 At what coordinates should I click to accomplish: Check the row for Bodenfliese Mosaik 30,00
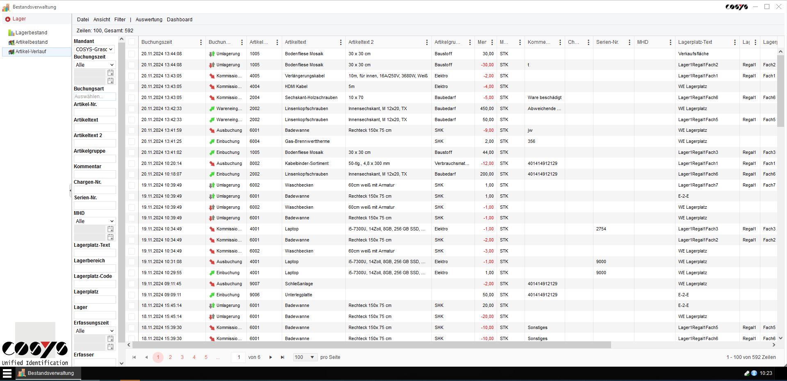click(132, 54)
